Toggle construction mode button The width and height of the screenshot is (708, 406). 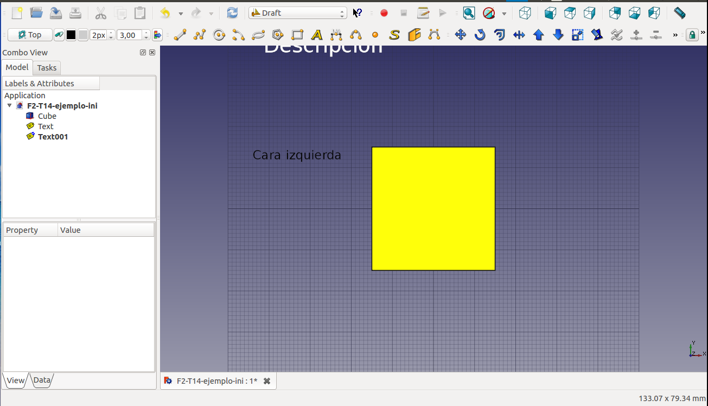(x=59, y=35)
